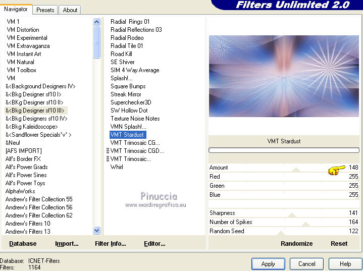363x271 pixels.
Task: Select VM Toolbox category
Action: click(x=22, y=70)
